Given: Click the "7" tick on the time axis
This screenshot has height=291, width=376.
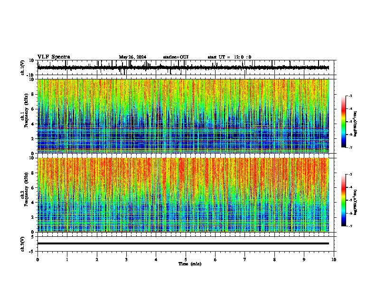Looking at the screenshot, I should (245, 260).
